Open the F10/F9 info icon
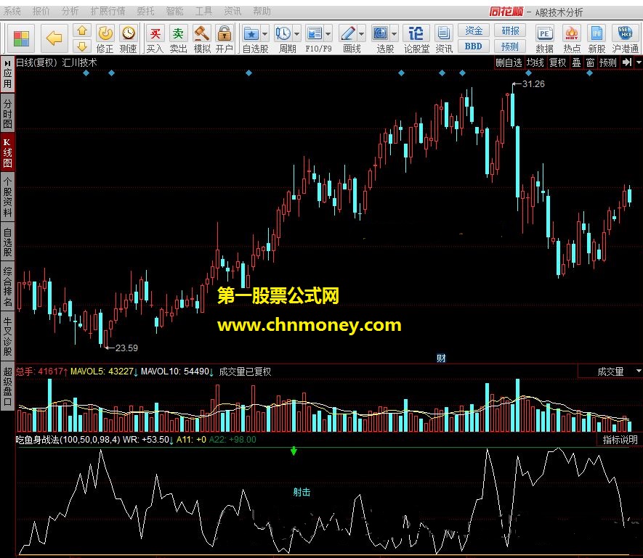The height and width of the screenshot is (558, 643). coord(315,33)
